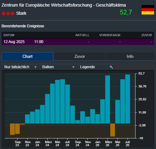Click the Jan. 24 axis label

pyautogui.click(x=37, y=144)
